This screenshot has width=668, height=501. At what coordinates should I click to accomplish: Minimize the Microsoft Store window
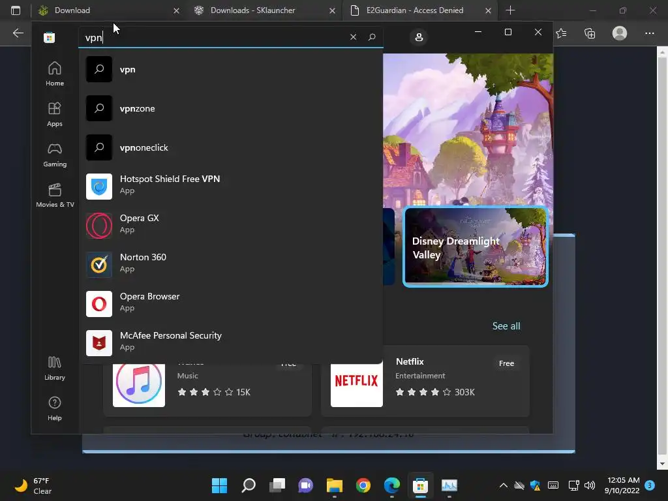pyautogui.click(x=478, y=32)
